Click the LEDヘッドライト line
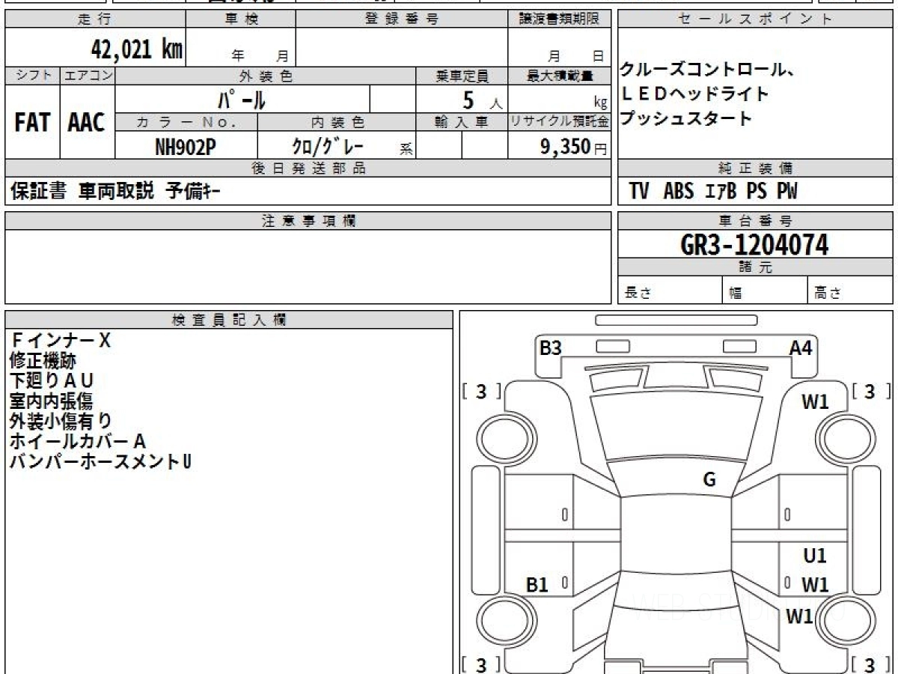Screen dimensions: 898x674 (x=694, y=94)
